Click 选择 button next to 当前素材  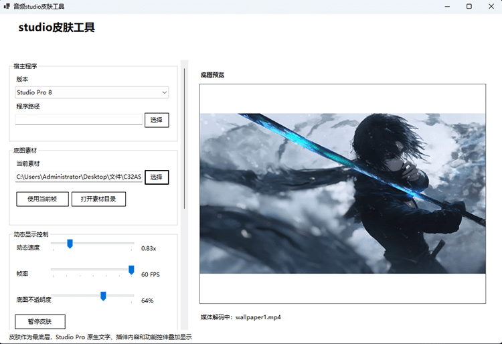coord(157,177)
